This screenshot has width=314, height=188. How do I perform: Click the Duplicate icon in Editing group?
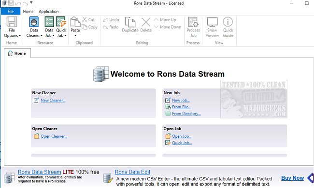pyautogui.click(x=130, y=22)
